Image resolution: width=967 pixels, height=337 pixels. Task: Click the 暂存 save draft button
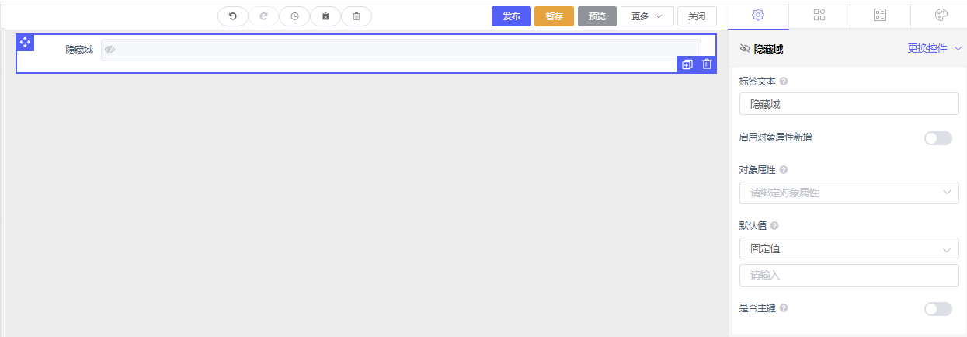pyautogui.click(x=554, y=16)
